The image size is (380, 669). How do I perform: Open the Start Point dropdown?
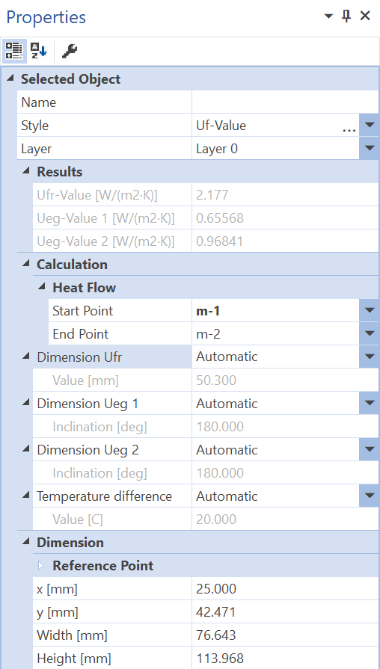pyautogui.click(x=370, y=311)
